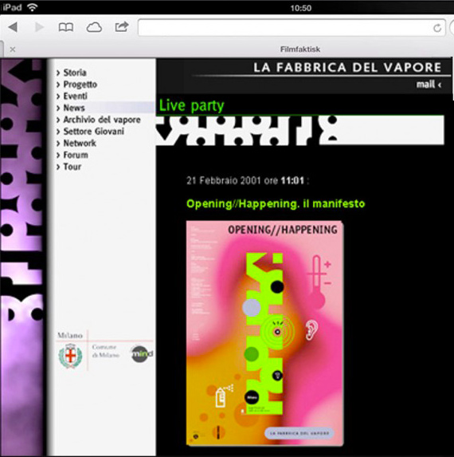Click the chevron beside Storia

(x=58, y=73)
